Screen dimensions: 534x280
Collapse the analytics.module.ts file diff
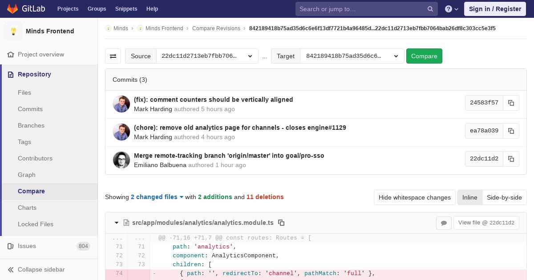click(x=117, y=223)
